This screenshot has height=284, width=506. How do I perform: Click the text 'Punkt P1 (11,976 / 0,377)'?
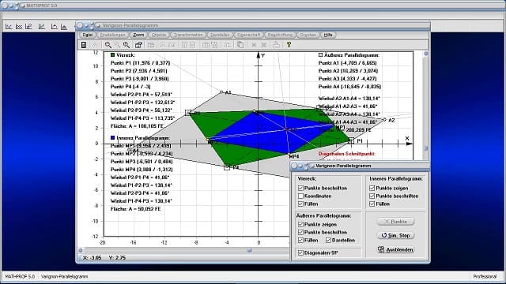[140, 63]
